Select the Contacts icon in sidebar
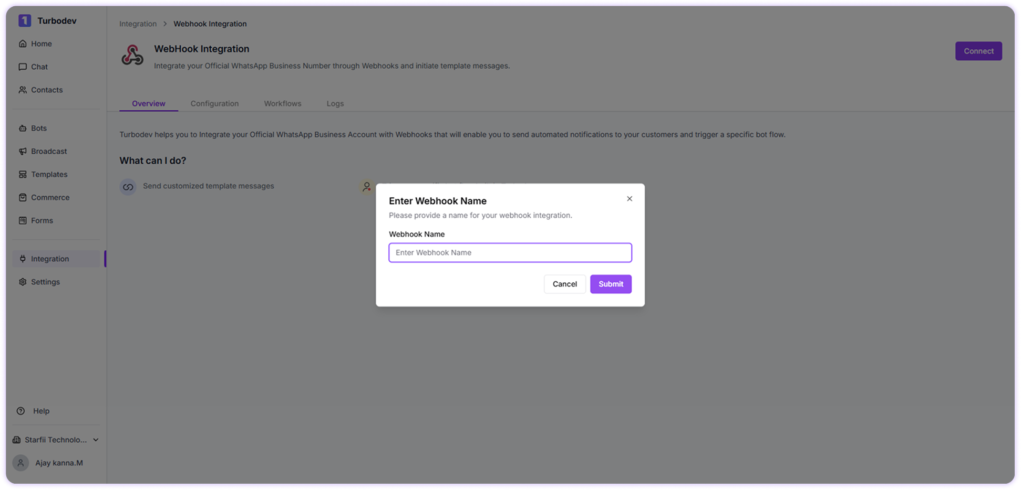Viewport: 1021px width, 490px height. click(23, 90)
